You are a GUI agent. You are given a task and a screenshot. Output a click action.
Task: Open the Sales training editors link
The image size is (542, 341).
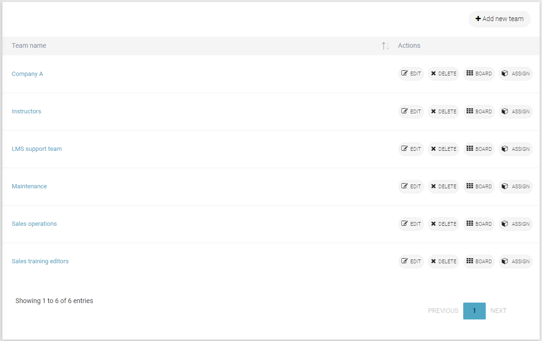40,261
